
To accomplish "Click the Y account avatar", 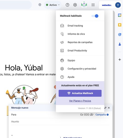I will [118, 5].
